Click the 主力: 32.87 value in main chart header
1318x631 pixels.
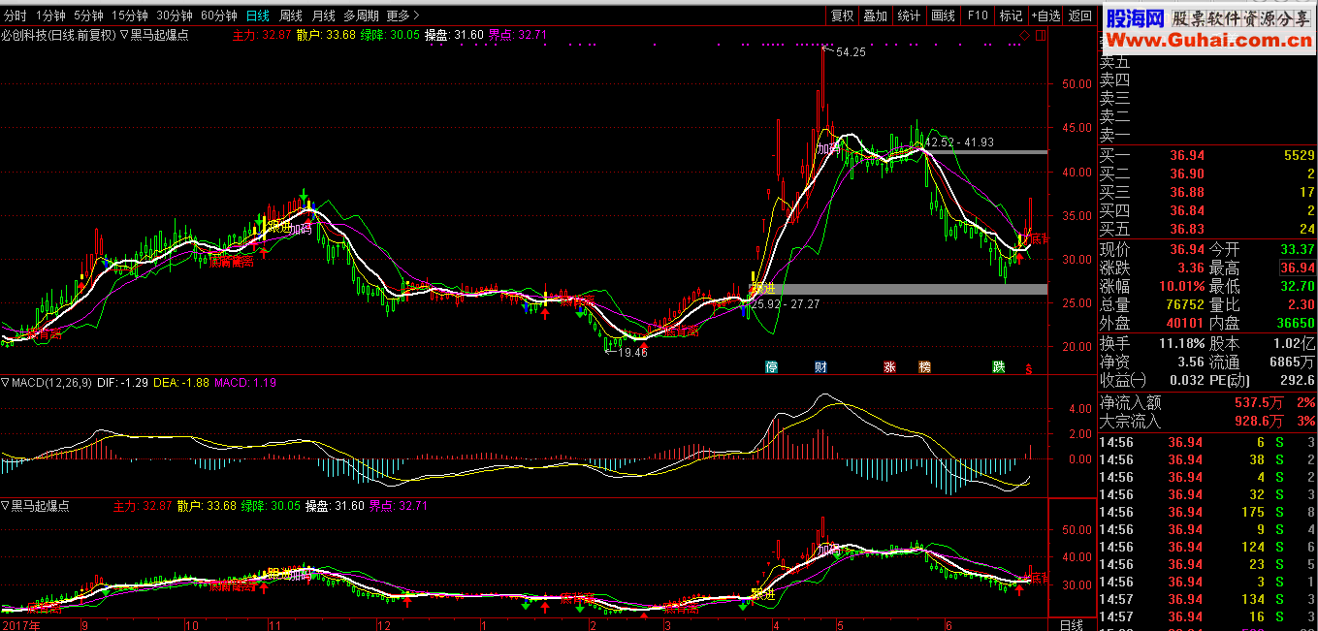click(262, 35)
